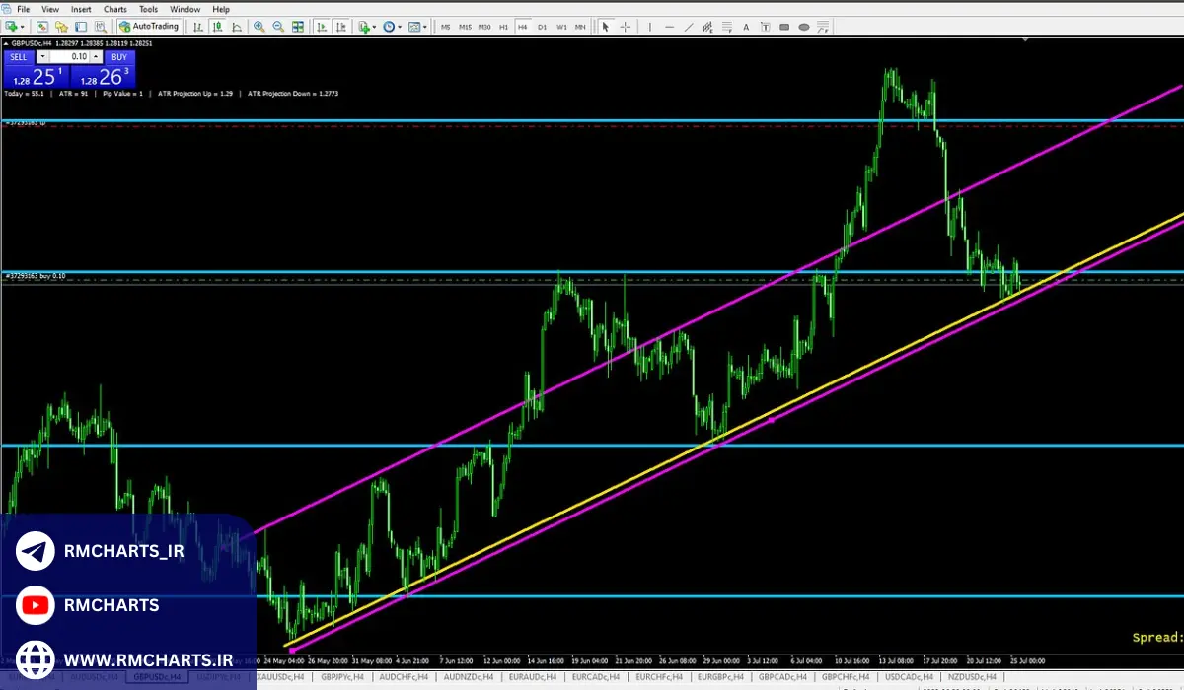Click the zoom out magnifier icon
The width and height of the screenshot is (1184, 690).
(278, 27)
